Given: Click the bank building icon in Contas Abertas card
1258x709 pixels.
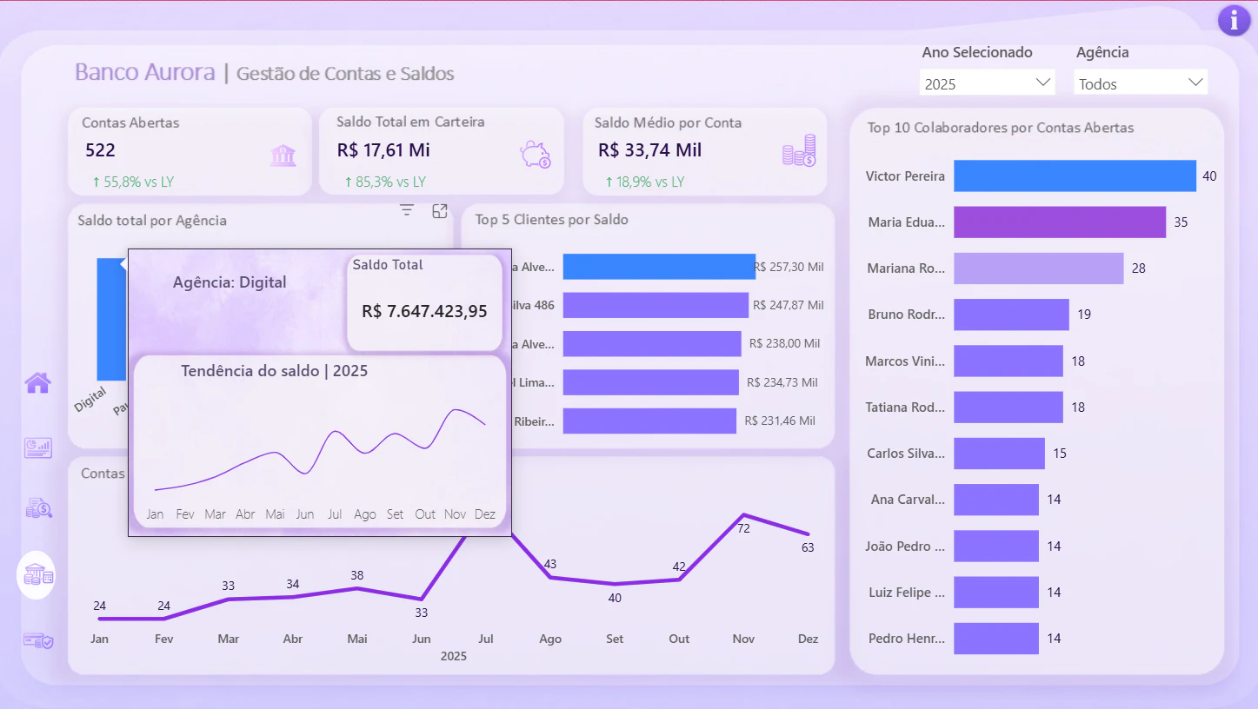Looking at the screenshot, I should click(x=283, y=156).
